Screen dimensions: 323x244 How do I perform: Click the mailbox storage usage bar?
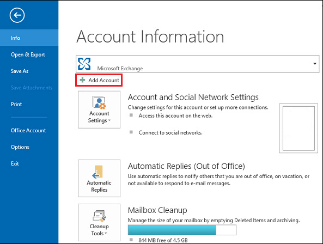(x=182, y=230)
